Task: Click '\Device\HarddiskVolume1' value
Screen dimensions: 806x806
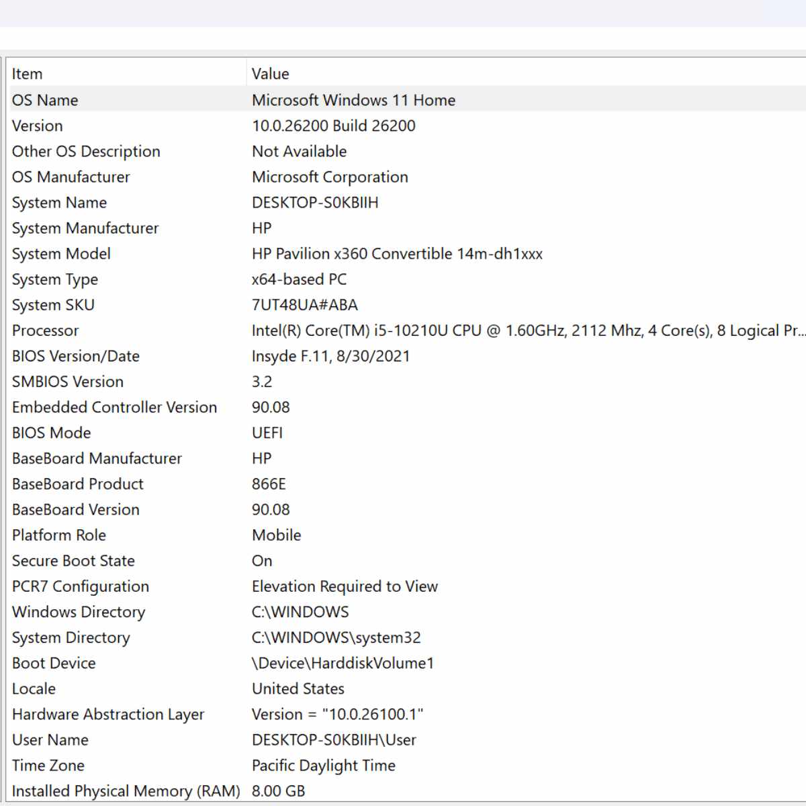Action: (x=343, y=663)
